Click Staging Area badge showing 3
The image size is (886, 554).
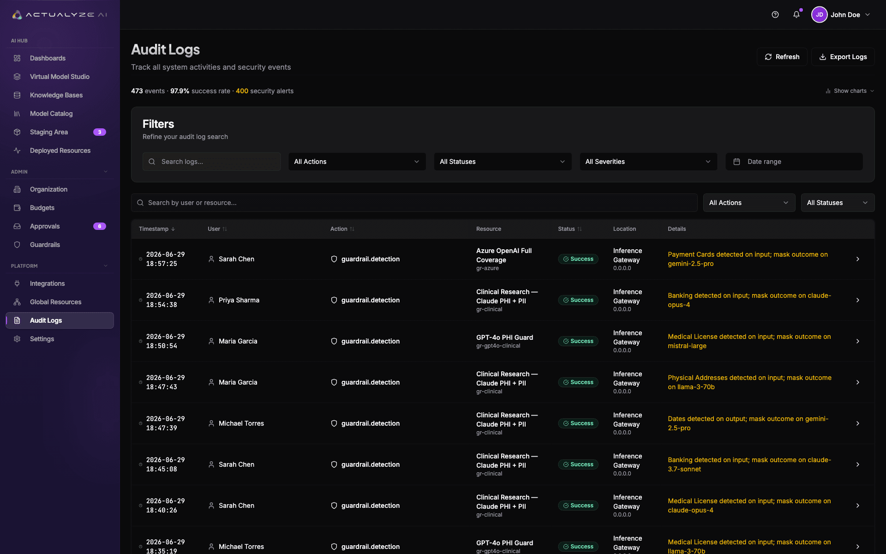tap(100, 132)
